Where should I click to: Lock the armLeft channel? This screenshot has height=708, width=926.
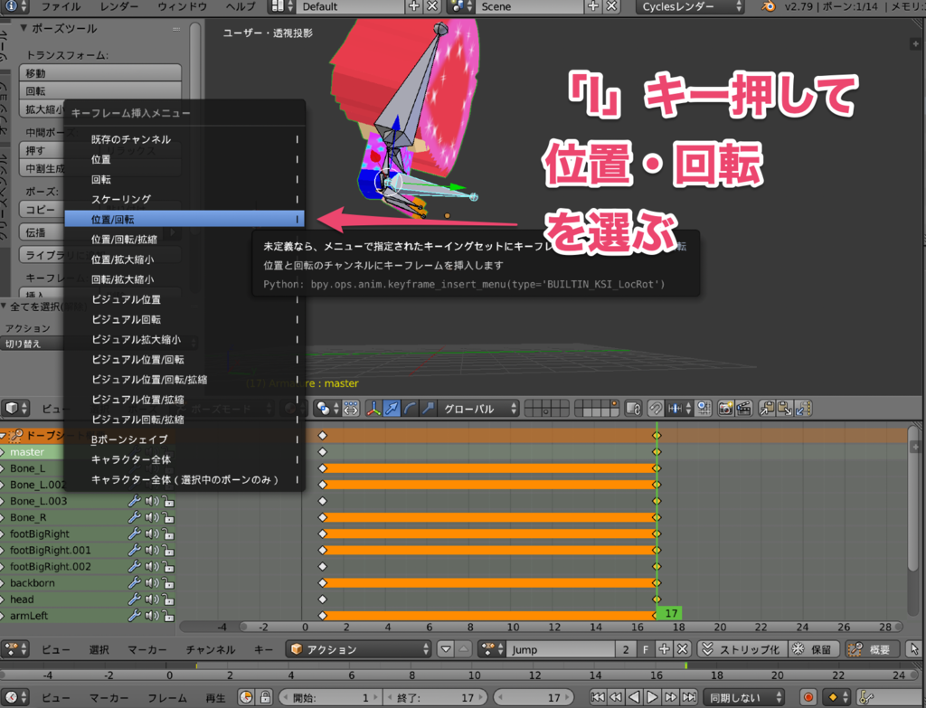tap(168, 616)
